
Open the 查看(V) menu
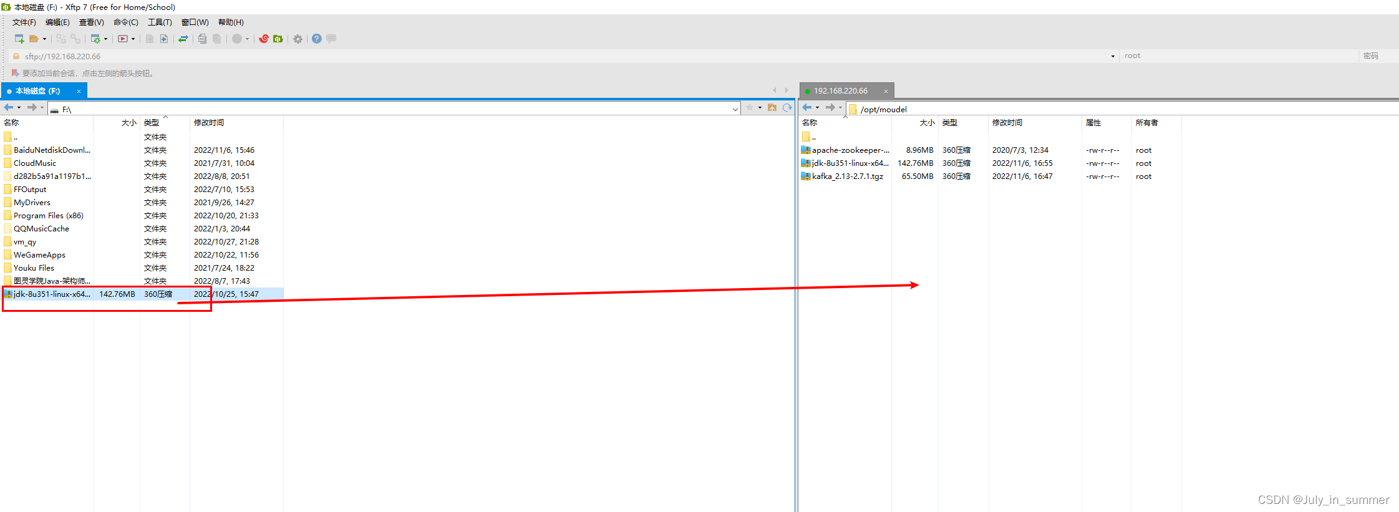[x=91, y=22]
